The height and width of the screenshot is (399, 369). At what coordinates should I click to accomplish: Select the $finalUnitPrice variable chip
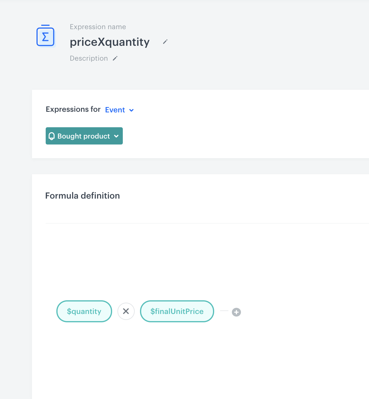pos(177,311)
